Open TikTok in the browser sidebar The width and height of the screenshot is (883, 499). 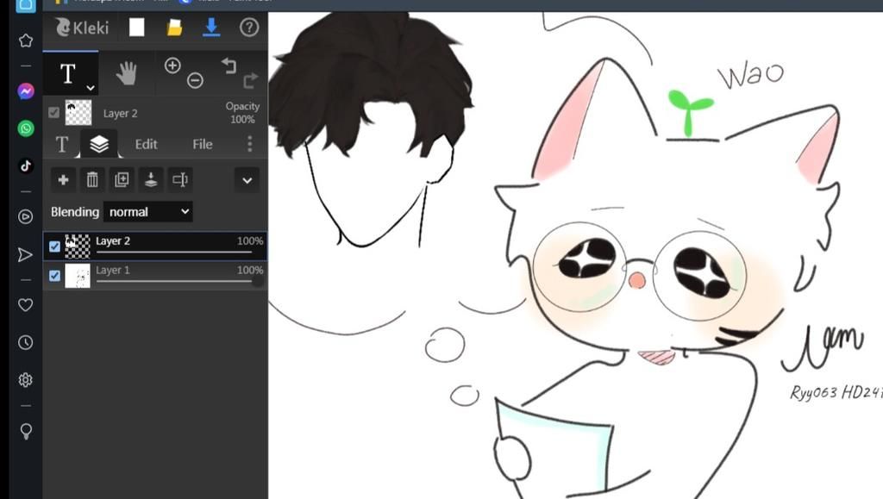click(26, 166)
